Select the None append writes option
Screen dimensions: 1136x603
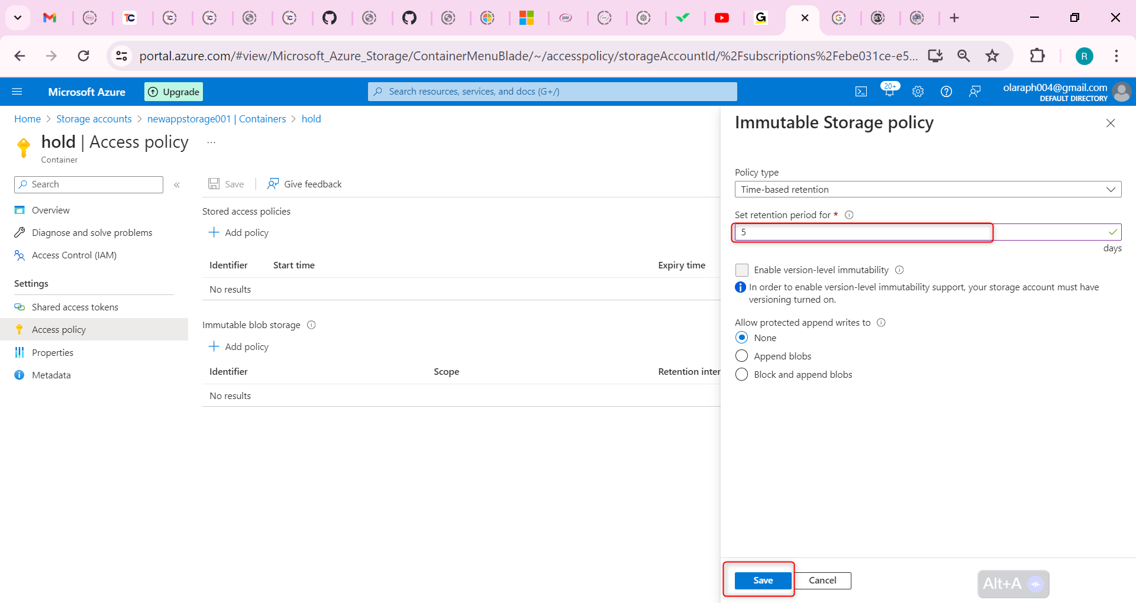point(741,338)
